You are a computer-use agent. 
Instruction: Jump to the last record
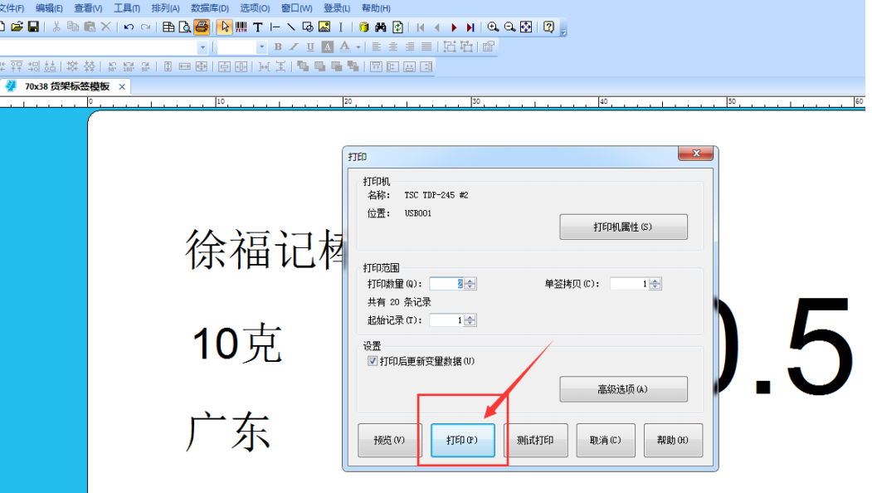point(470,27)
